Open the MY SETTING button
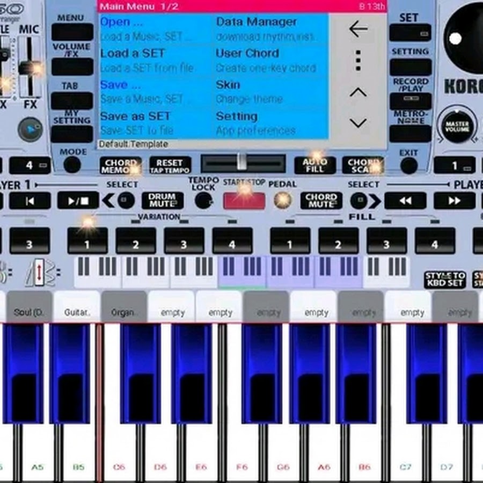The height and width of the screenshot is (483, 483). click(72, 134)
